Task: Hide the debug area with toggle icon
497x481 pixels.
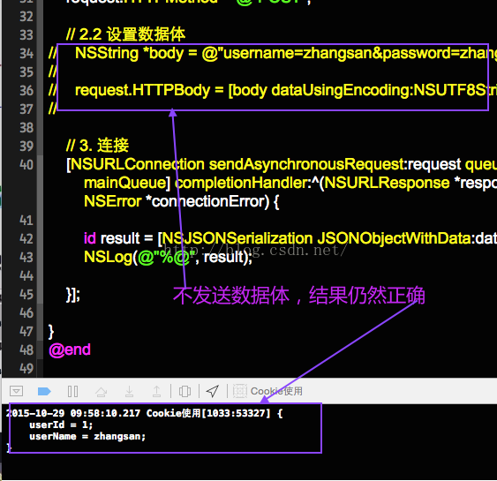Action: click(x=16, y=391)
